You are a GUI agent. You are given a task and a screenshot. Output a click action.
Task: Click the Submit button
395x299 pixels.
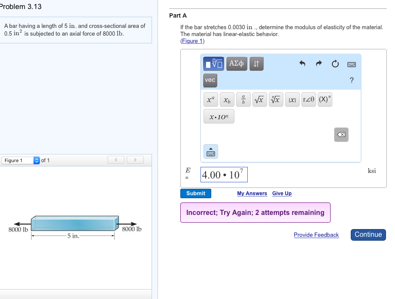pos(195,193)
